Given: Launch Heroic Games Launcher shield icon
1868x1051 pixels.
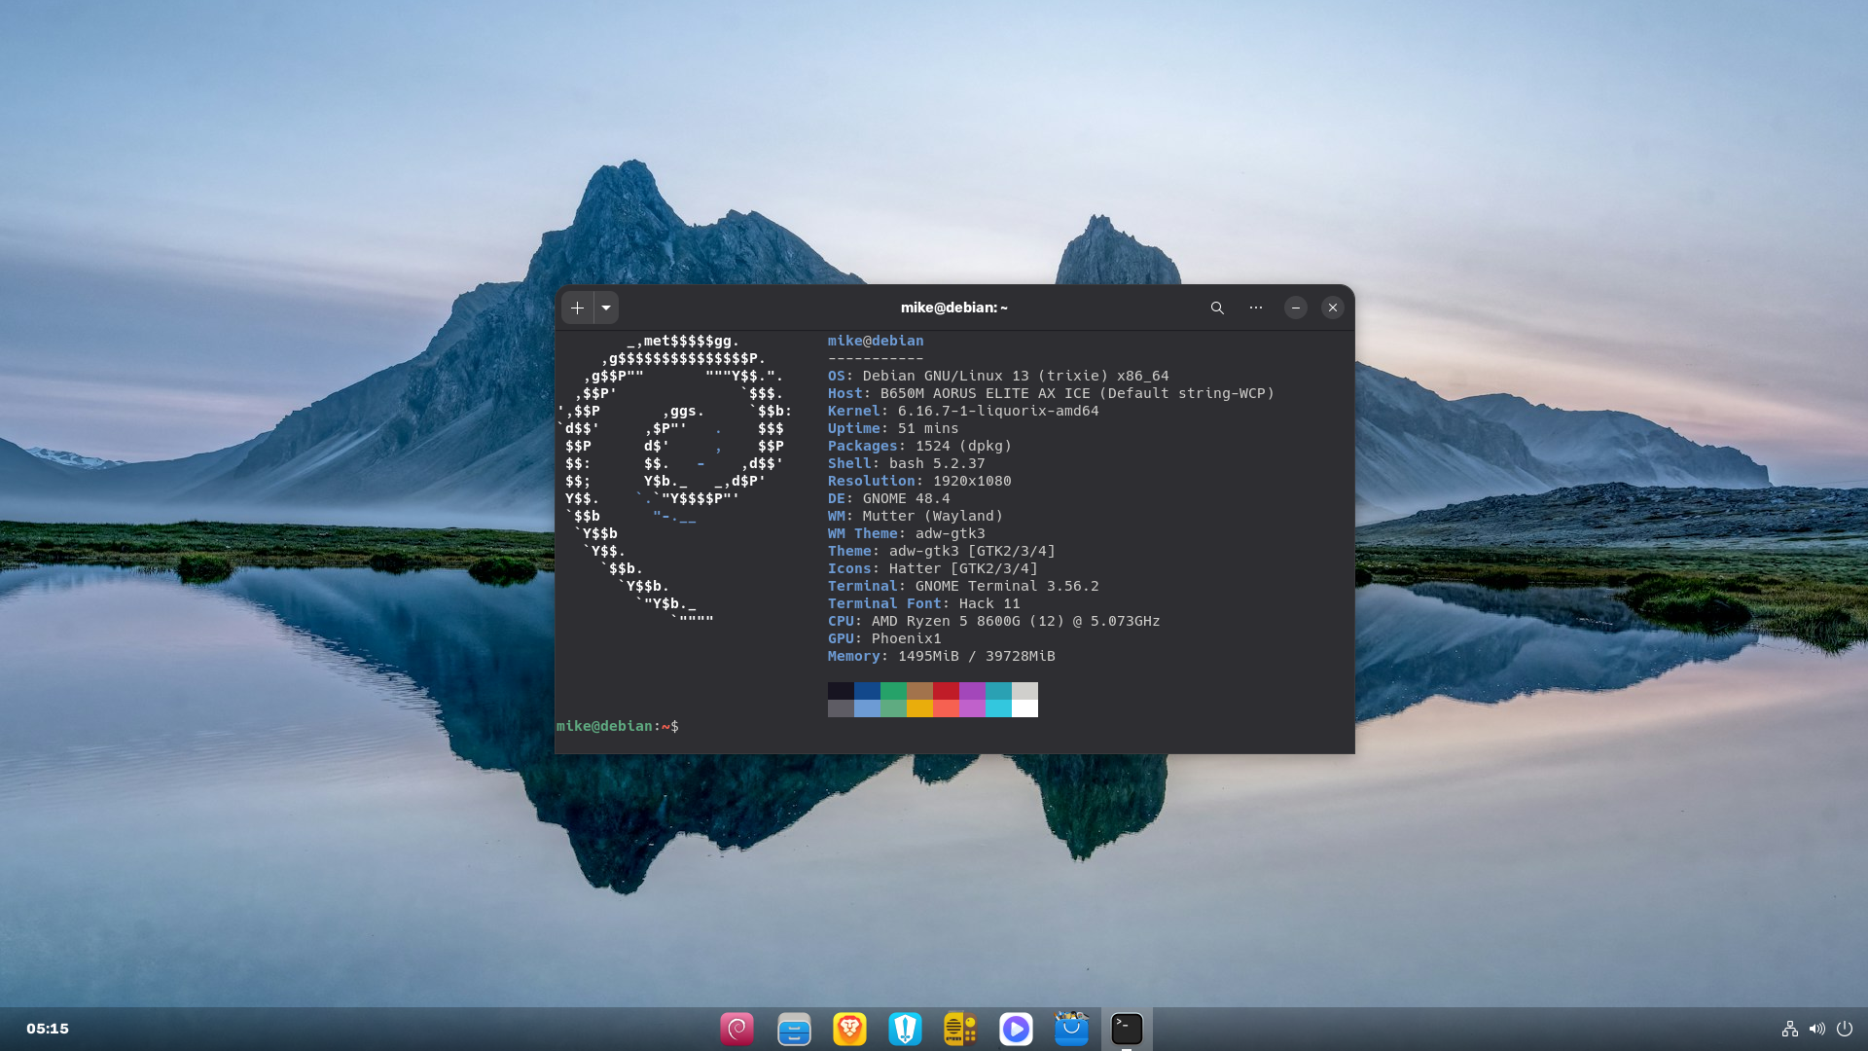Looking at the screenshot, I should [905, 1029].
